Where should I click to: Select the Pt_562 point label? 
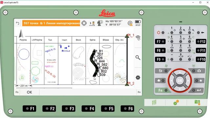pyautogui.click(x=102, y=65)
